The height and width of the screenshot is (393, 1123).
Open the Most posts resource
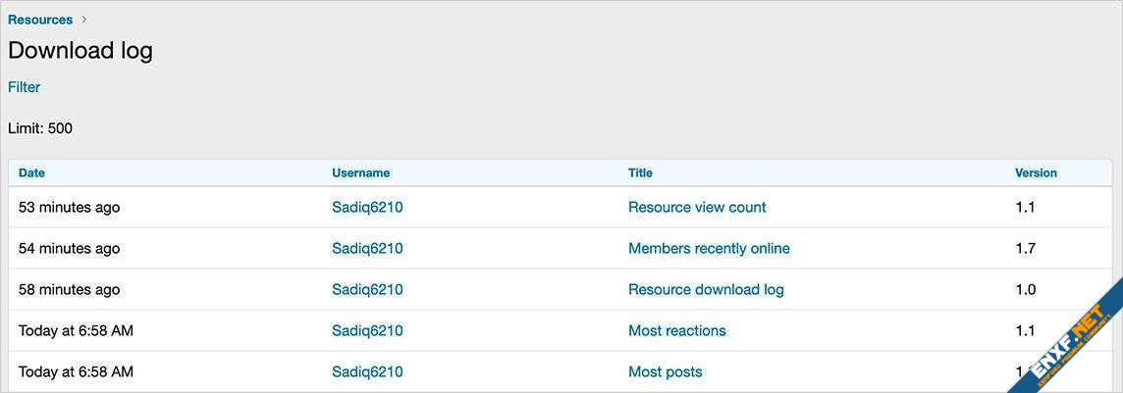(666, 372)
